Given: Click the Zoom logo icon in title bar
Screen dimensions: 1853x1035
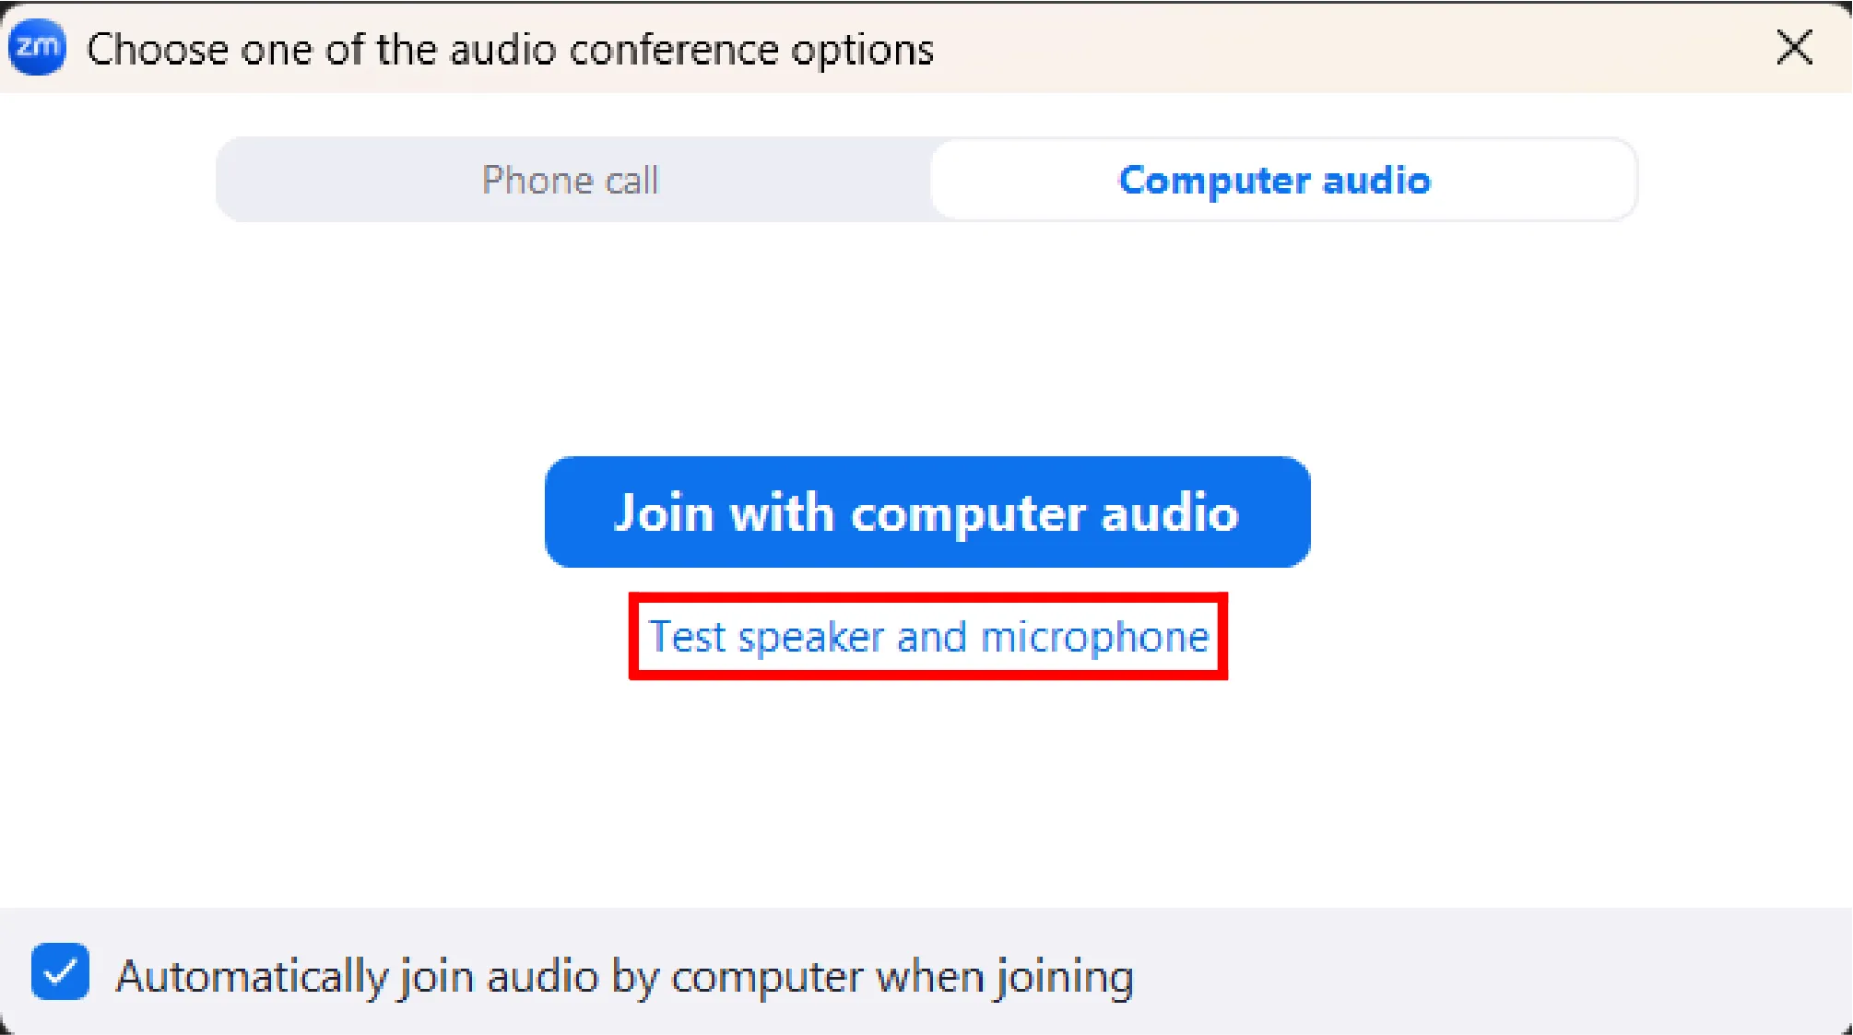Looking at the screenshot, I should (x=37, y=47).
